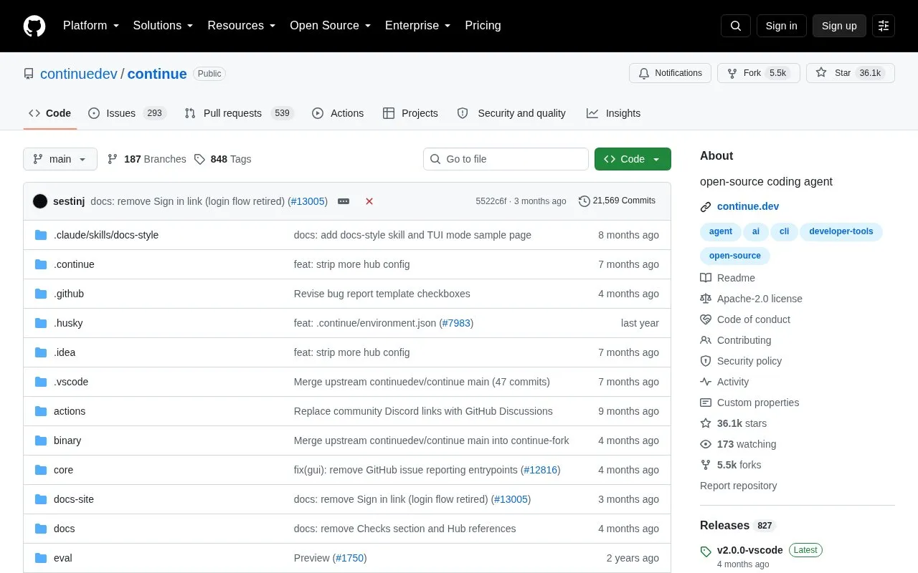View the 21,569 Commits history
Image resolution: width=918 pixels, height=573 pixels.
tap(617, 201)
